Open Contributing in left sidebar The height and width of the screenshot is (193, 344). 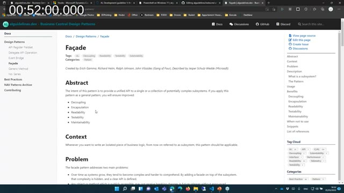point(12,90)
